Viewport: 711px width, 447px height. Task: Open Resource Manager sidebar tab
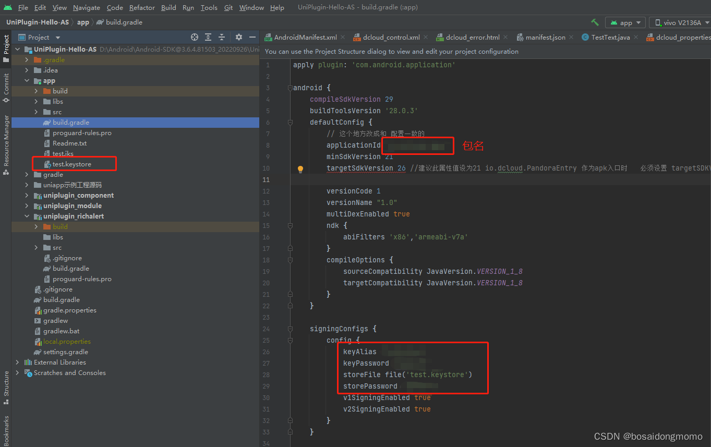point(6,145)
